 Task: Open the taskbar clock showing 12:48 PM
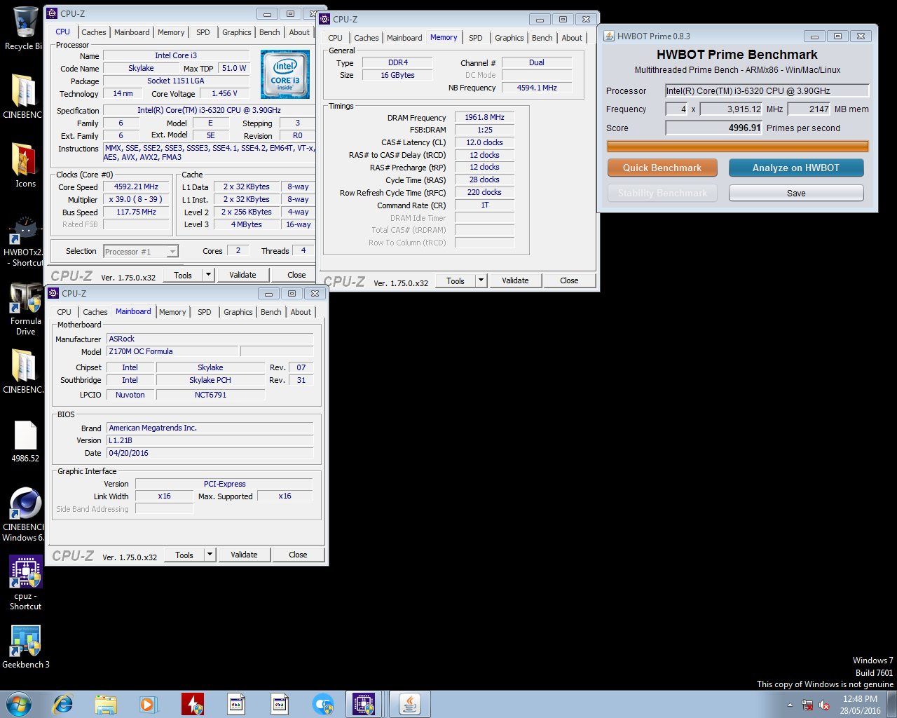861,705
